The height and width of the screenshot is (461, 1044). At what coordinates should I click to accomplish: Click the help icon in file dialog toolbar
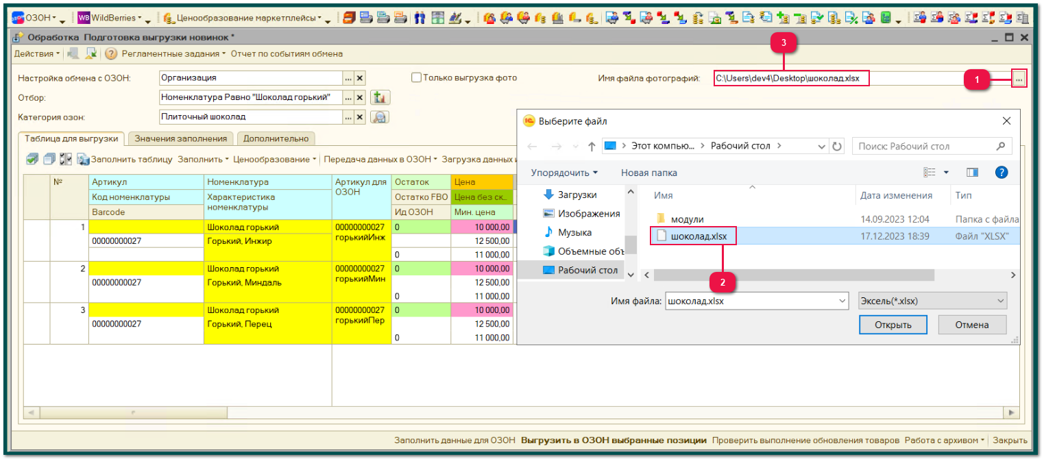click(x=1001, y=173)
